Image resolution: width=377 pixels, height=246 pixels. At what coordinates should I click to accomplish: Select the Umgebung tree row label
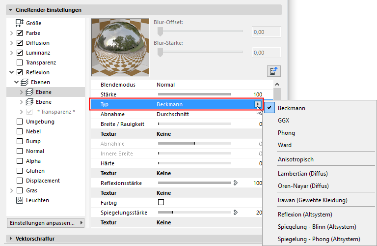[40, 122]
